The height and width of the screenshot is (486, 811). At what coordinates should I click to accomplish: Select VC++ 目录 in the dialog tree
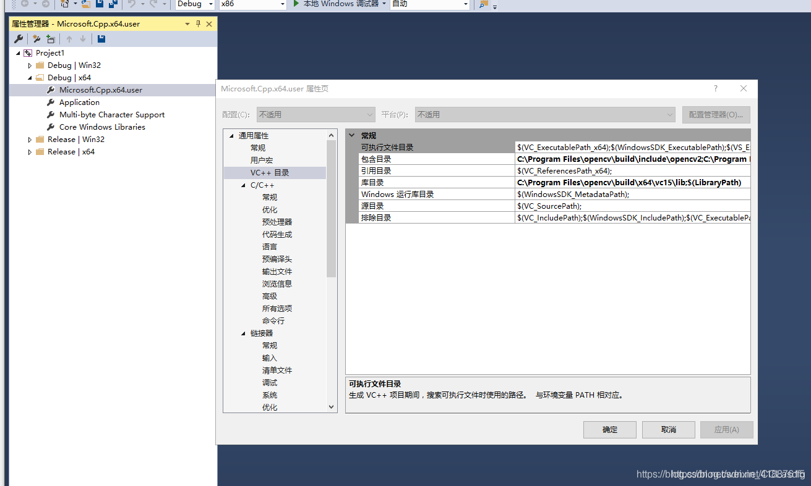[270, 173]
